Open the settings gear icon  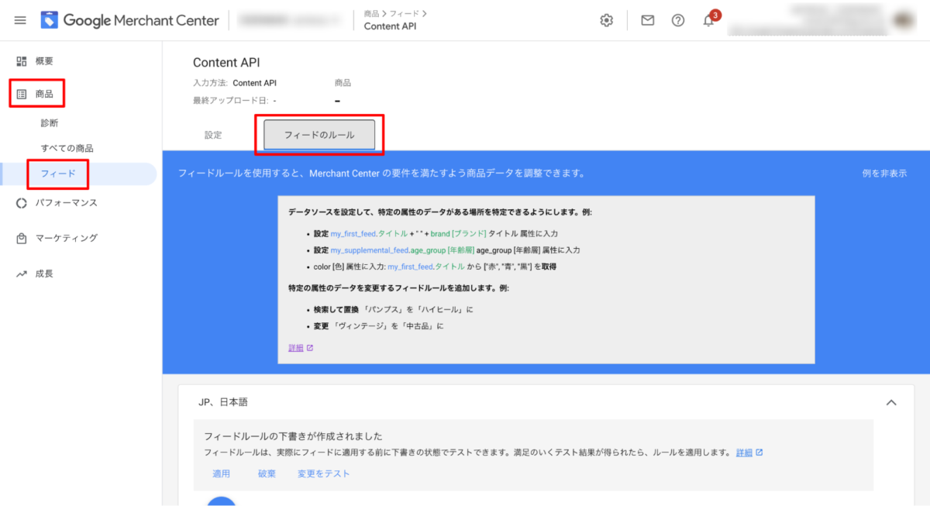(607, 21)
